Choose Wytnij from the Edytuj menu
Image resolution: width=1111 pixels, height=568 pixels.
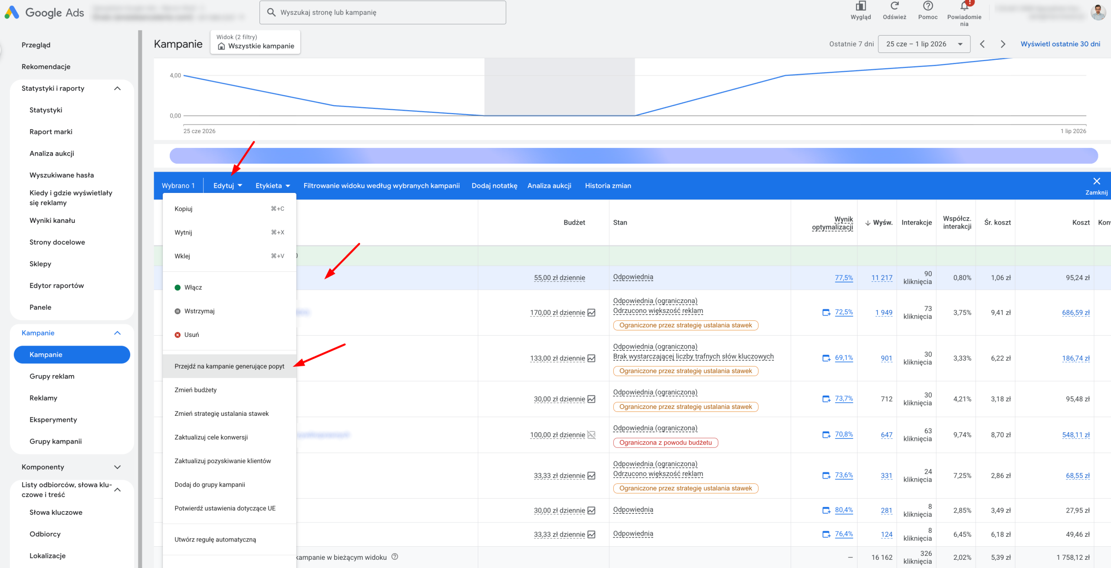point(229,232)
